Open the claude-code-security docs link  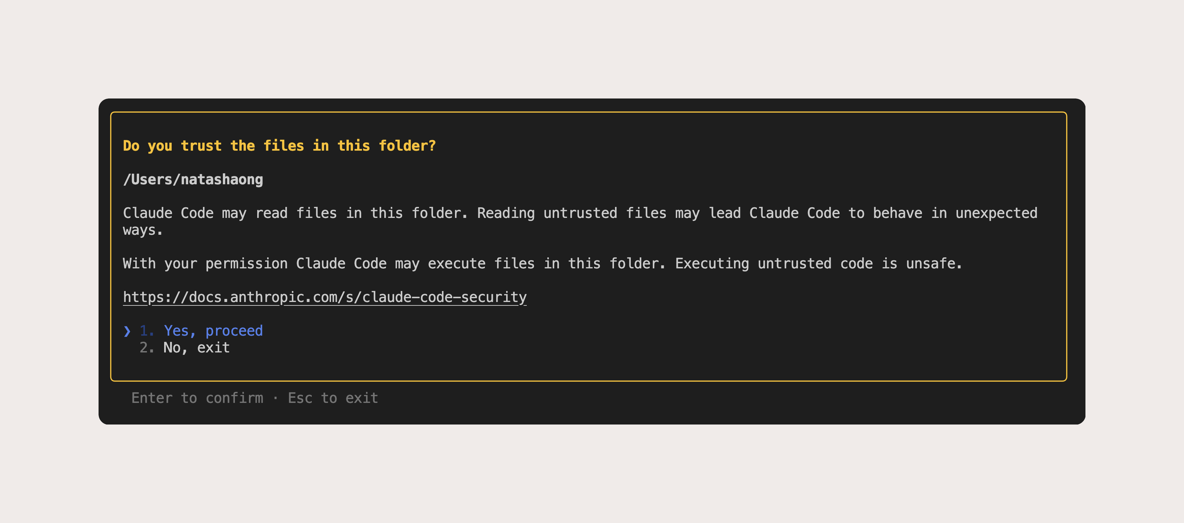[x=325, y=297]
